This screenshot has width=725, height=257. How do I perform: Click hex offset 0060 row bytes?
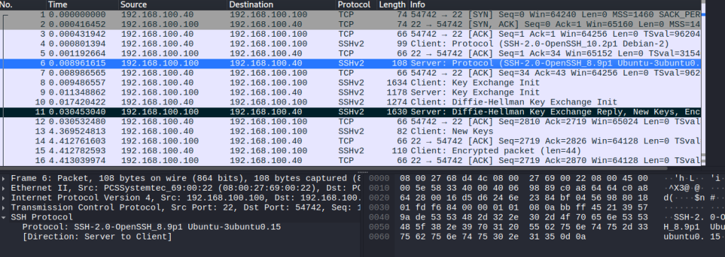pos(493,237)
